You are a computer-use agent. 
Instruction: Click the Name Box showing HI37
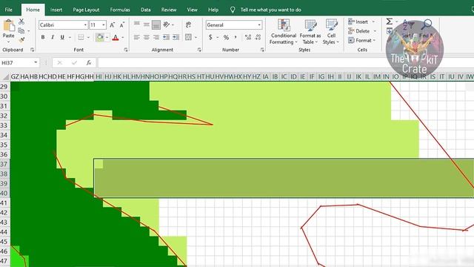[x=20, y=62]
